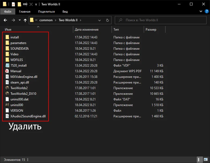Click the file name 'MXVideoEngine.dll'
This screenshot has width=210, height=163.
(x=24, y=77)
